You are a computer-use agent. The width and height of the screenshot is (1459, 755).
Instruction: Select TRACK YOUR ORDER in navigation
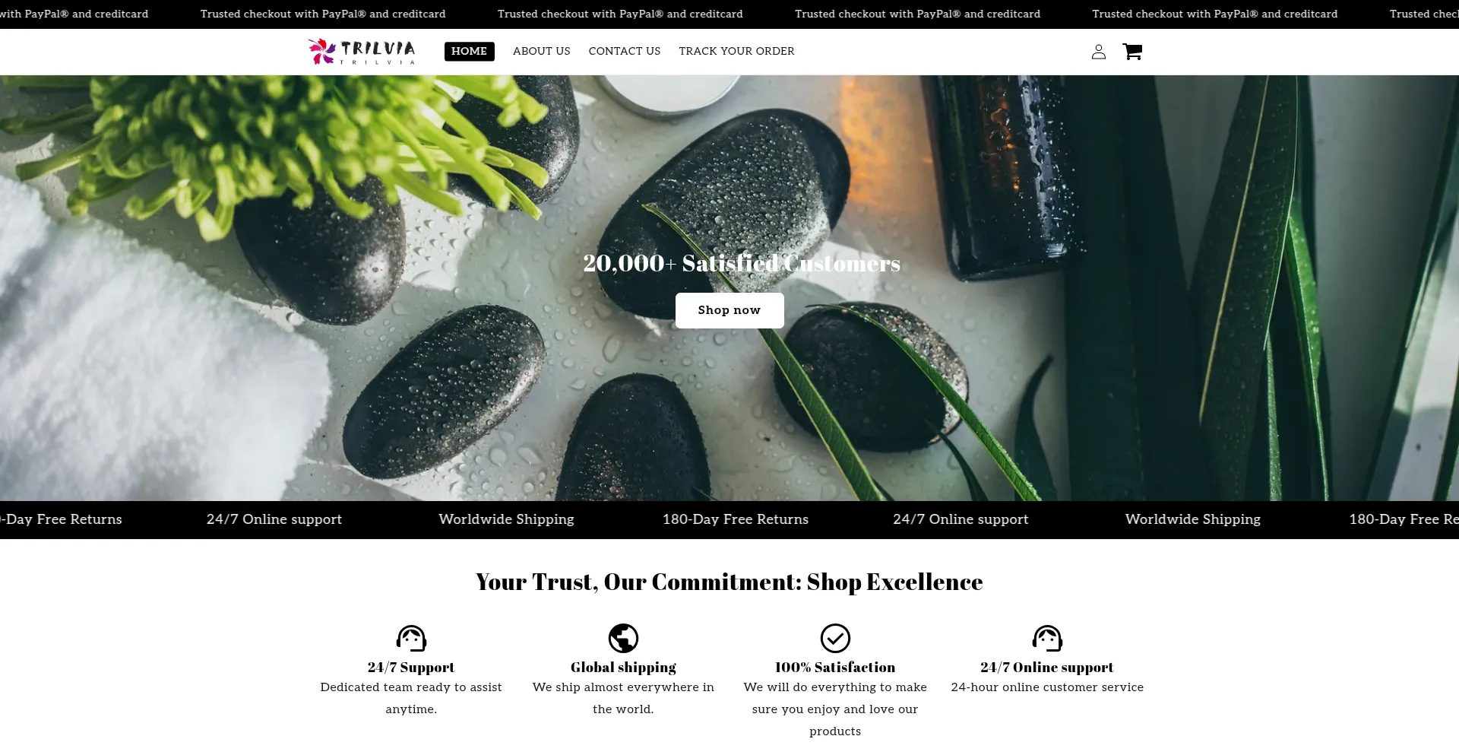[736, 51]
